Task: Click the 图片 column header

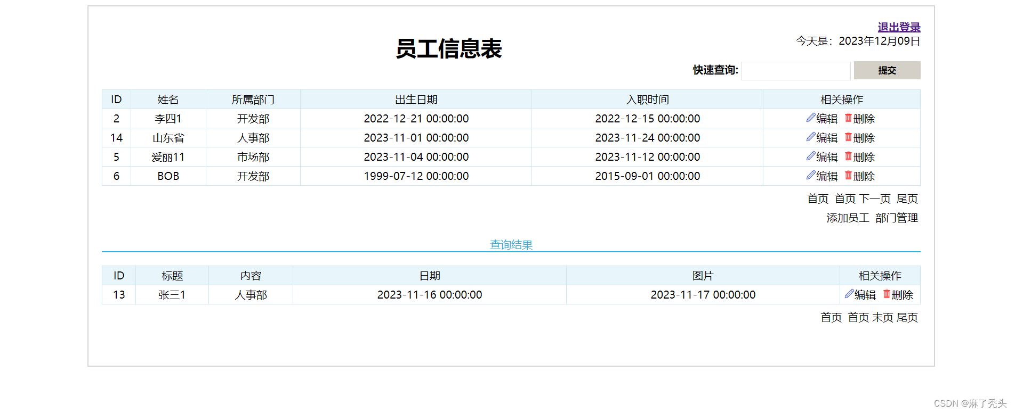Action: pyautogui.click(x=703, y=276)
